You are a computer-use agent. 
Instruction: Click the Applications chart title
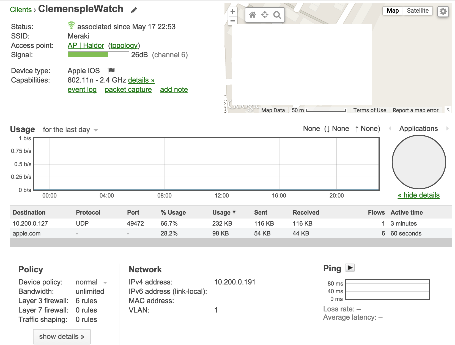(418, 128)
